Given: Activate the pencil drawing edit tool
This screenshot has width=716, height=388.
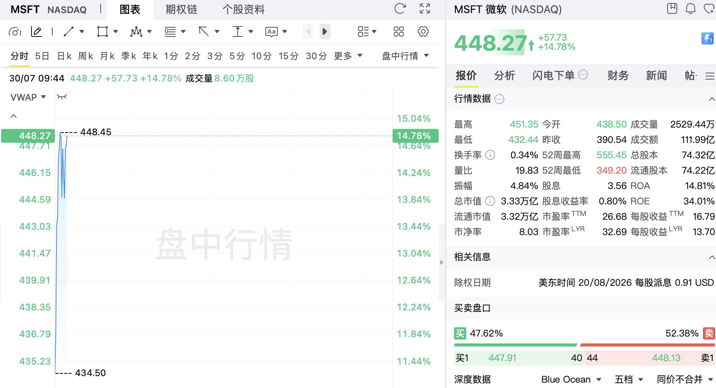Looking at the screenshot, I should click(x=36, y=32).
